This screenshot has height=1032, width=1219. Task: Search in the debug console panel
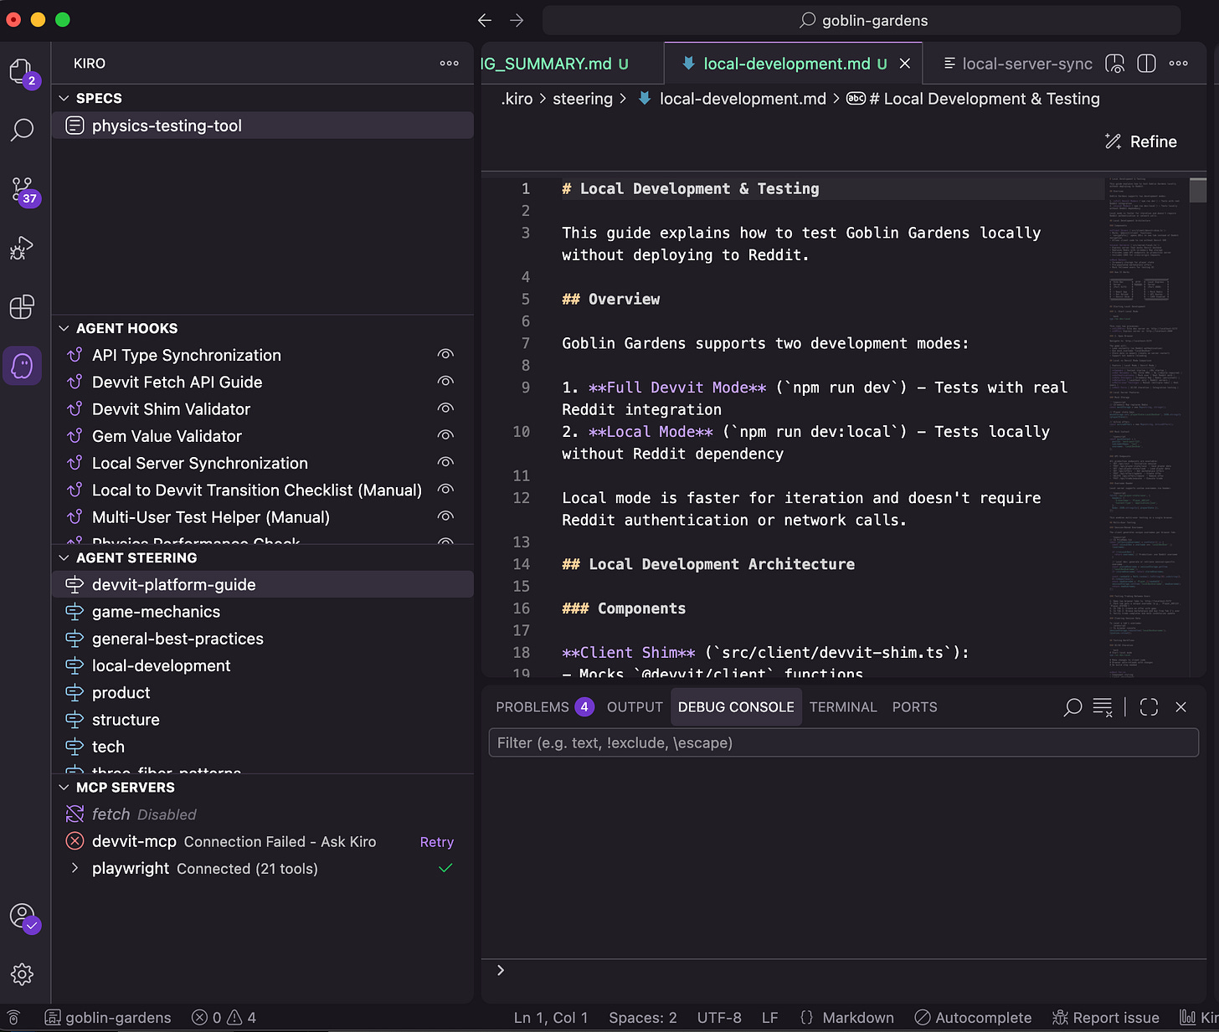click(x=1072, y=707)
